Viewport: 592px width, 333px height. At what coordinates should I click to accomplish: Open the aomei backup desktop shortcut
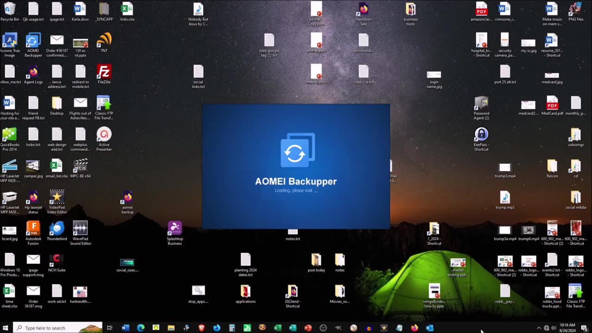click(x=128, y=202)
